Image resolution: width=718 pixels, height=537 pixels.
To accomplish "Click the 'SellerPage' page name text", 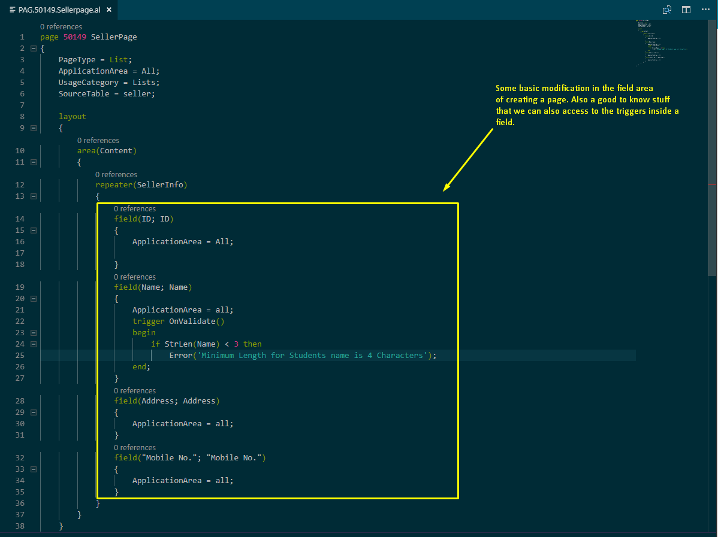I will [113, 37].
